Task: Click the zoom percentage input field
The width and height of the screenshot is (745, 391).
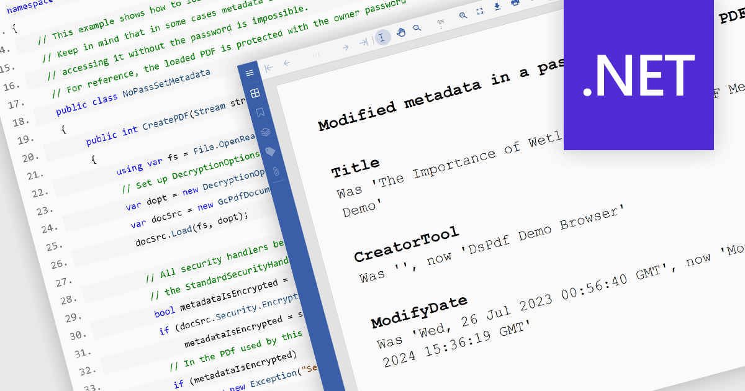Action: [x=440, y=22]
